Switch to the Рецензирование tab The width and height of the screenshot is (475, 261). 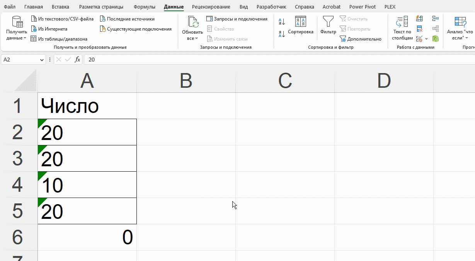pyautogui.click(x=211, y=7)
